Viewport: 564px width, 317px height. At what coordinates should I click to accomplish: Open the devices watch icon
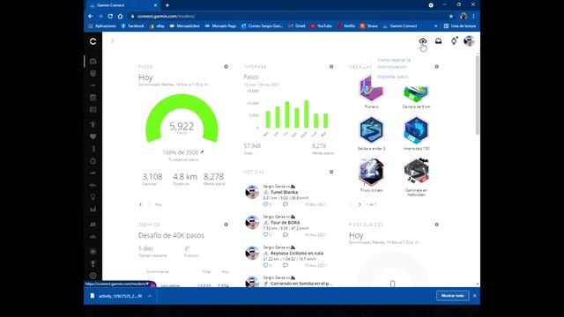point(454,41)
